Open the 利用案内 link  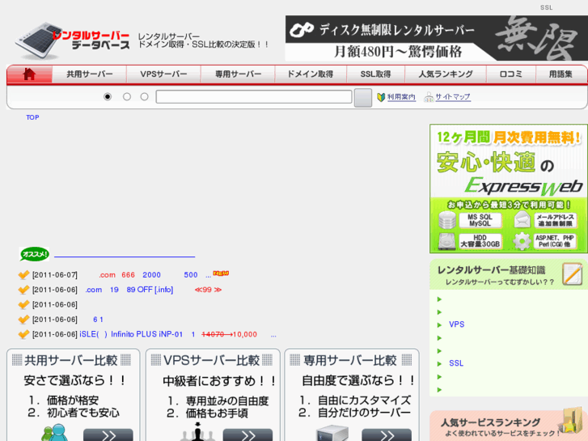pos(401,97)
